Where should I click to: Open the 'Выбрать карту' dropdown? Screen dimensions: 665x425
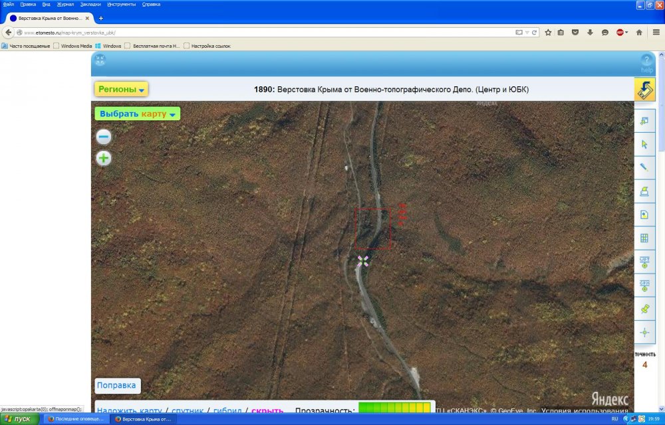coord(138,114)
